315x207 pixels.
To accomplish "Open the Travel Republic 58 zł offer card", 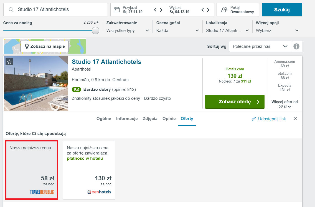I will pos(32,170).
